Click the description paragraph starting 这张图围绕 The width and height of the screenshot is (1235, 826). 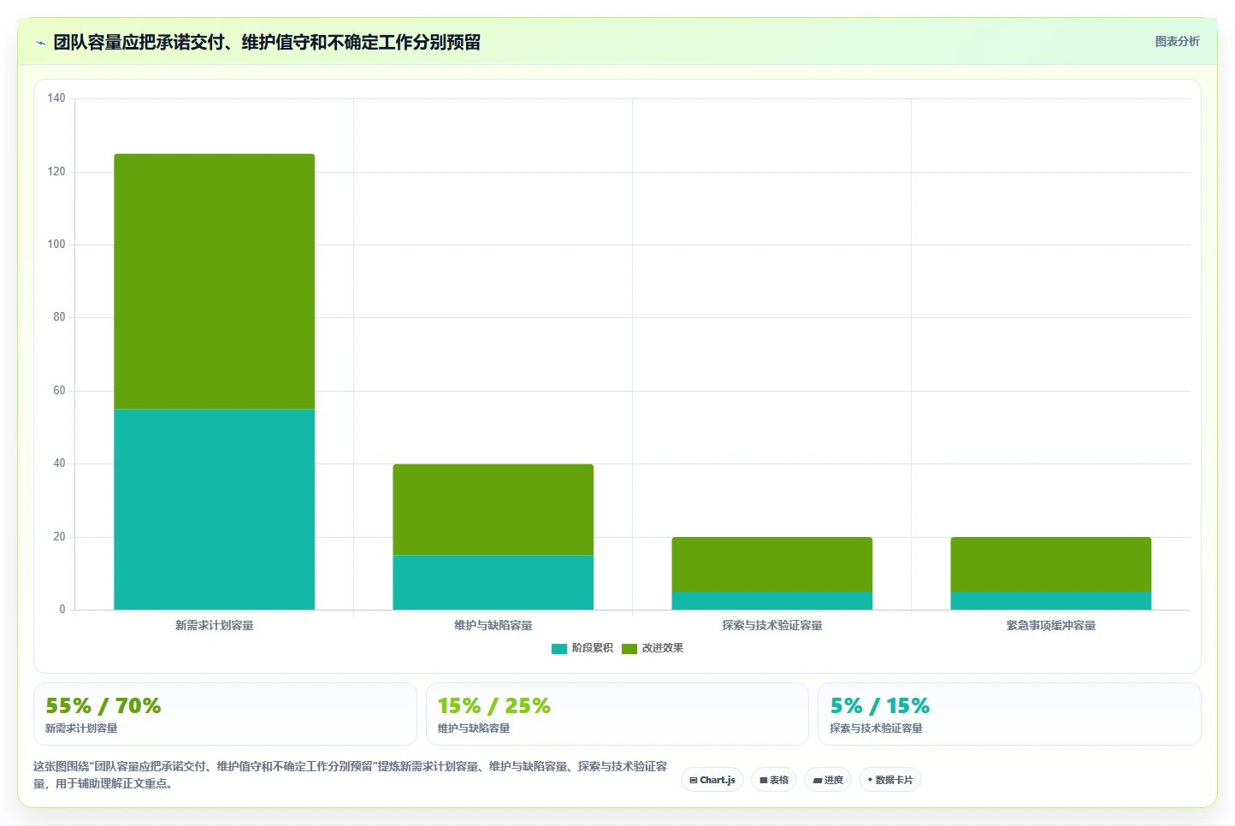click(x=350, y=775)
